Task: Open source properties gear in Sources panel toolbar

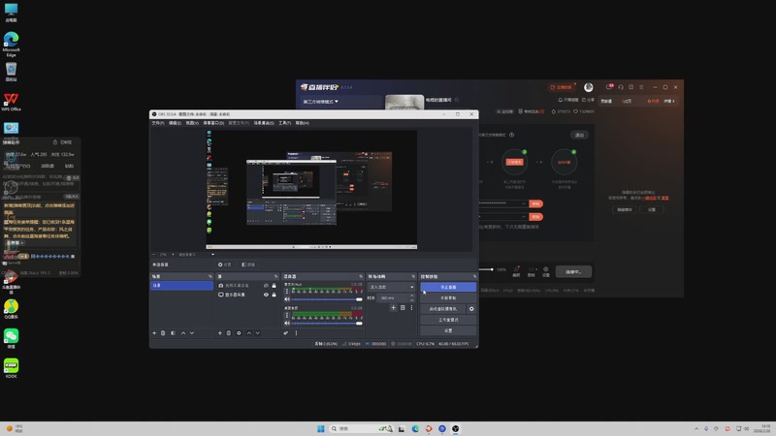Action: (x=239, y=333)
